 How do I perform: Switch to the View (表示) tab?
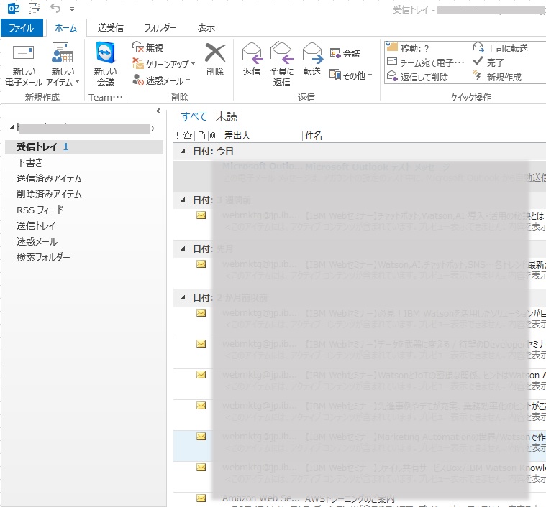click(206, 27)
